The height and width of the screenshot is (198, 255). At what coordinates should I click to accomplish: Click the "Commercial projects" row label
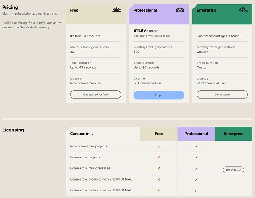click(x=85, y=157)
